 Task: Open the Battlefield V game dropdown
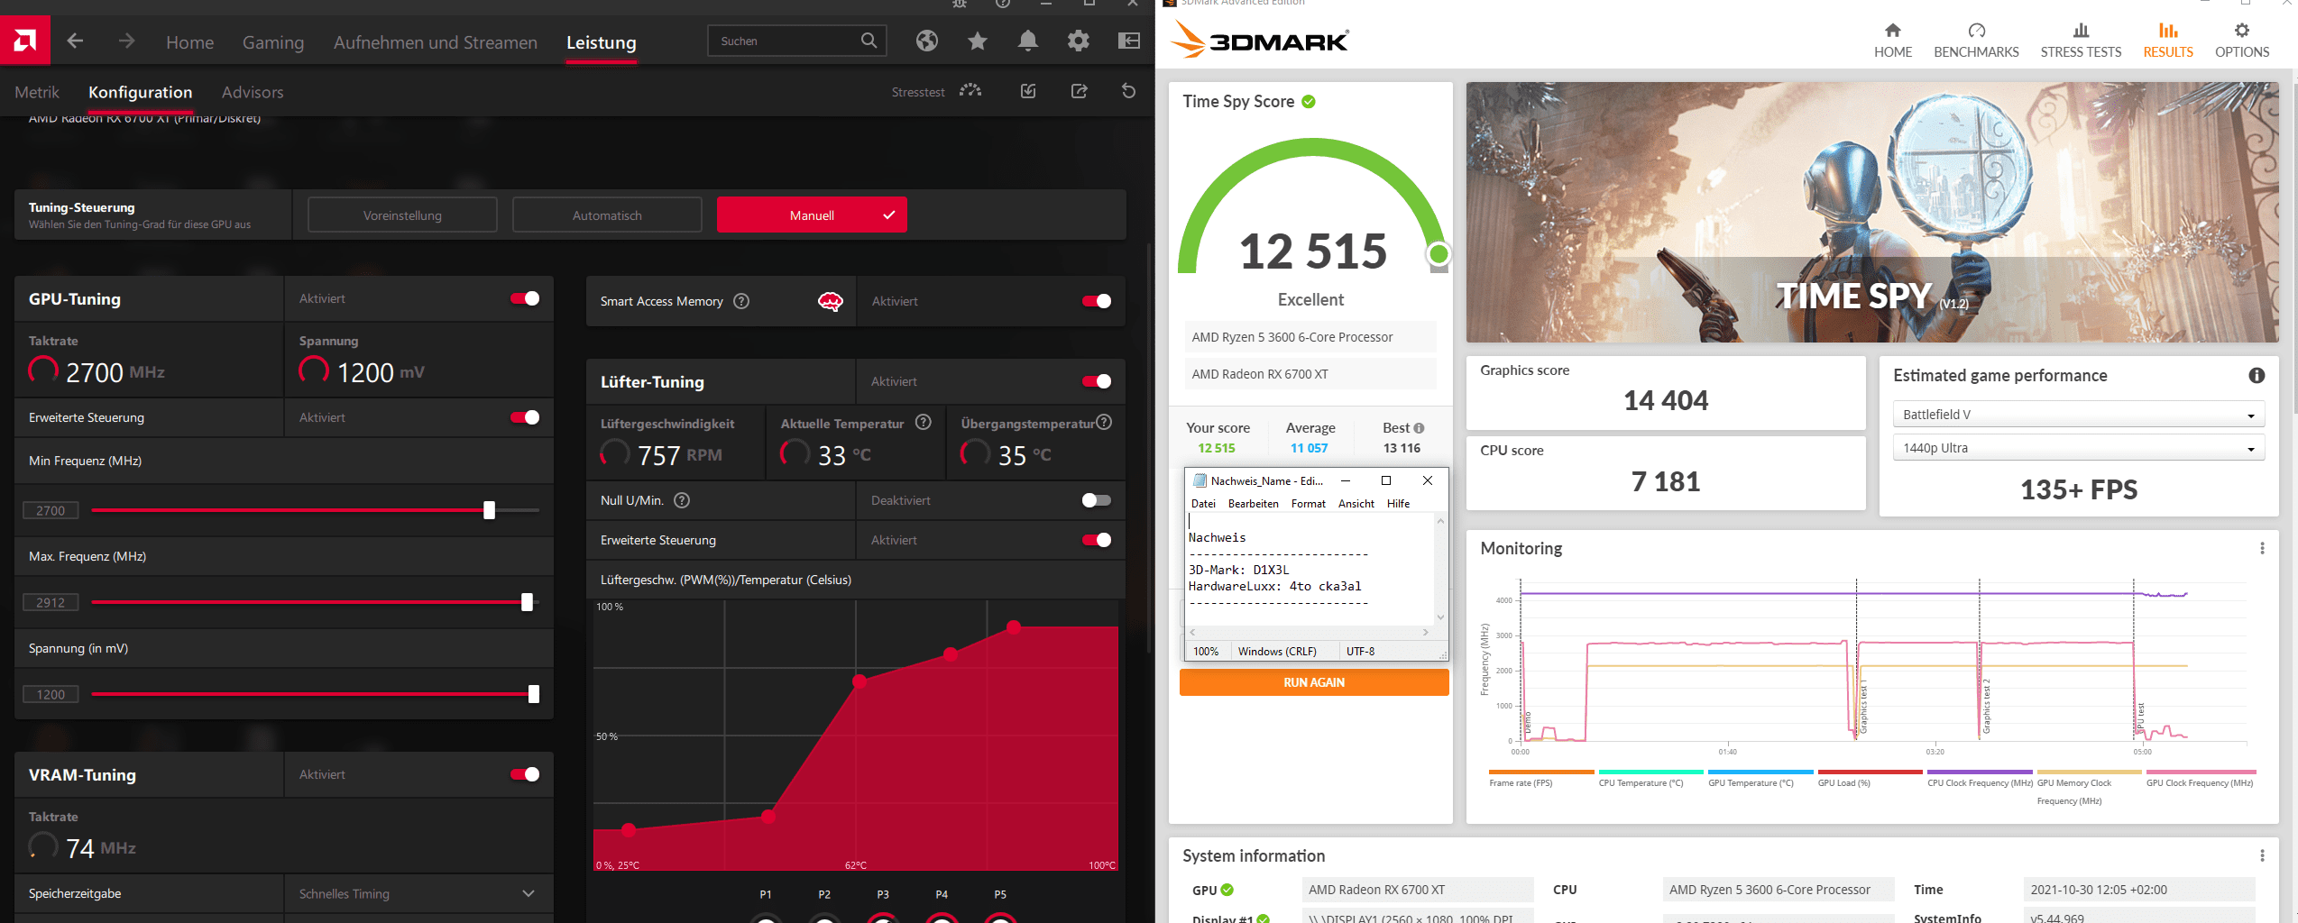[2078, 415]
